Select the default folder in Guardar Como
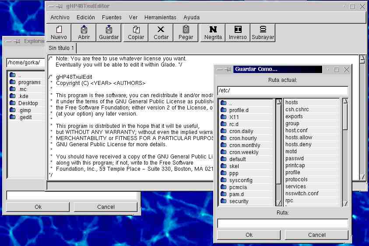369x246 pixels. tap(246, 159)
